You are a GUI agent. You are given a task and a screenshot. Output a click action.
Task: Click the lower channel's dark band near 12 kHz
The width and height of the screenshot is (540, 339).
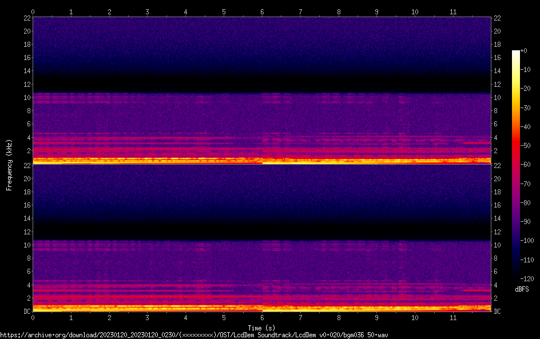[262, 232]
